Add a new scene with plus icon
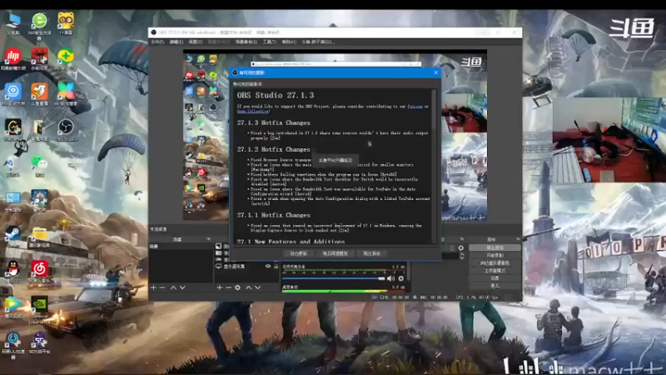The image size is (666, 375). click(153, 287)
